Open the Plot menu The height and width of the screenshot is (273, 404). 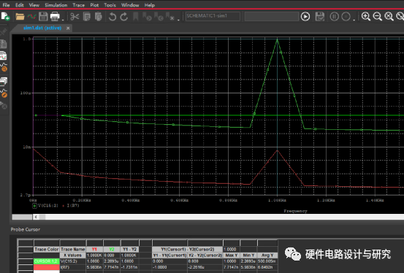coord(94,5)
